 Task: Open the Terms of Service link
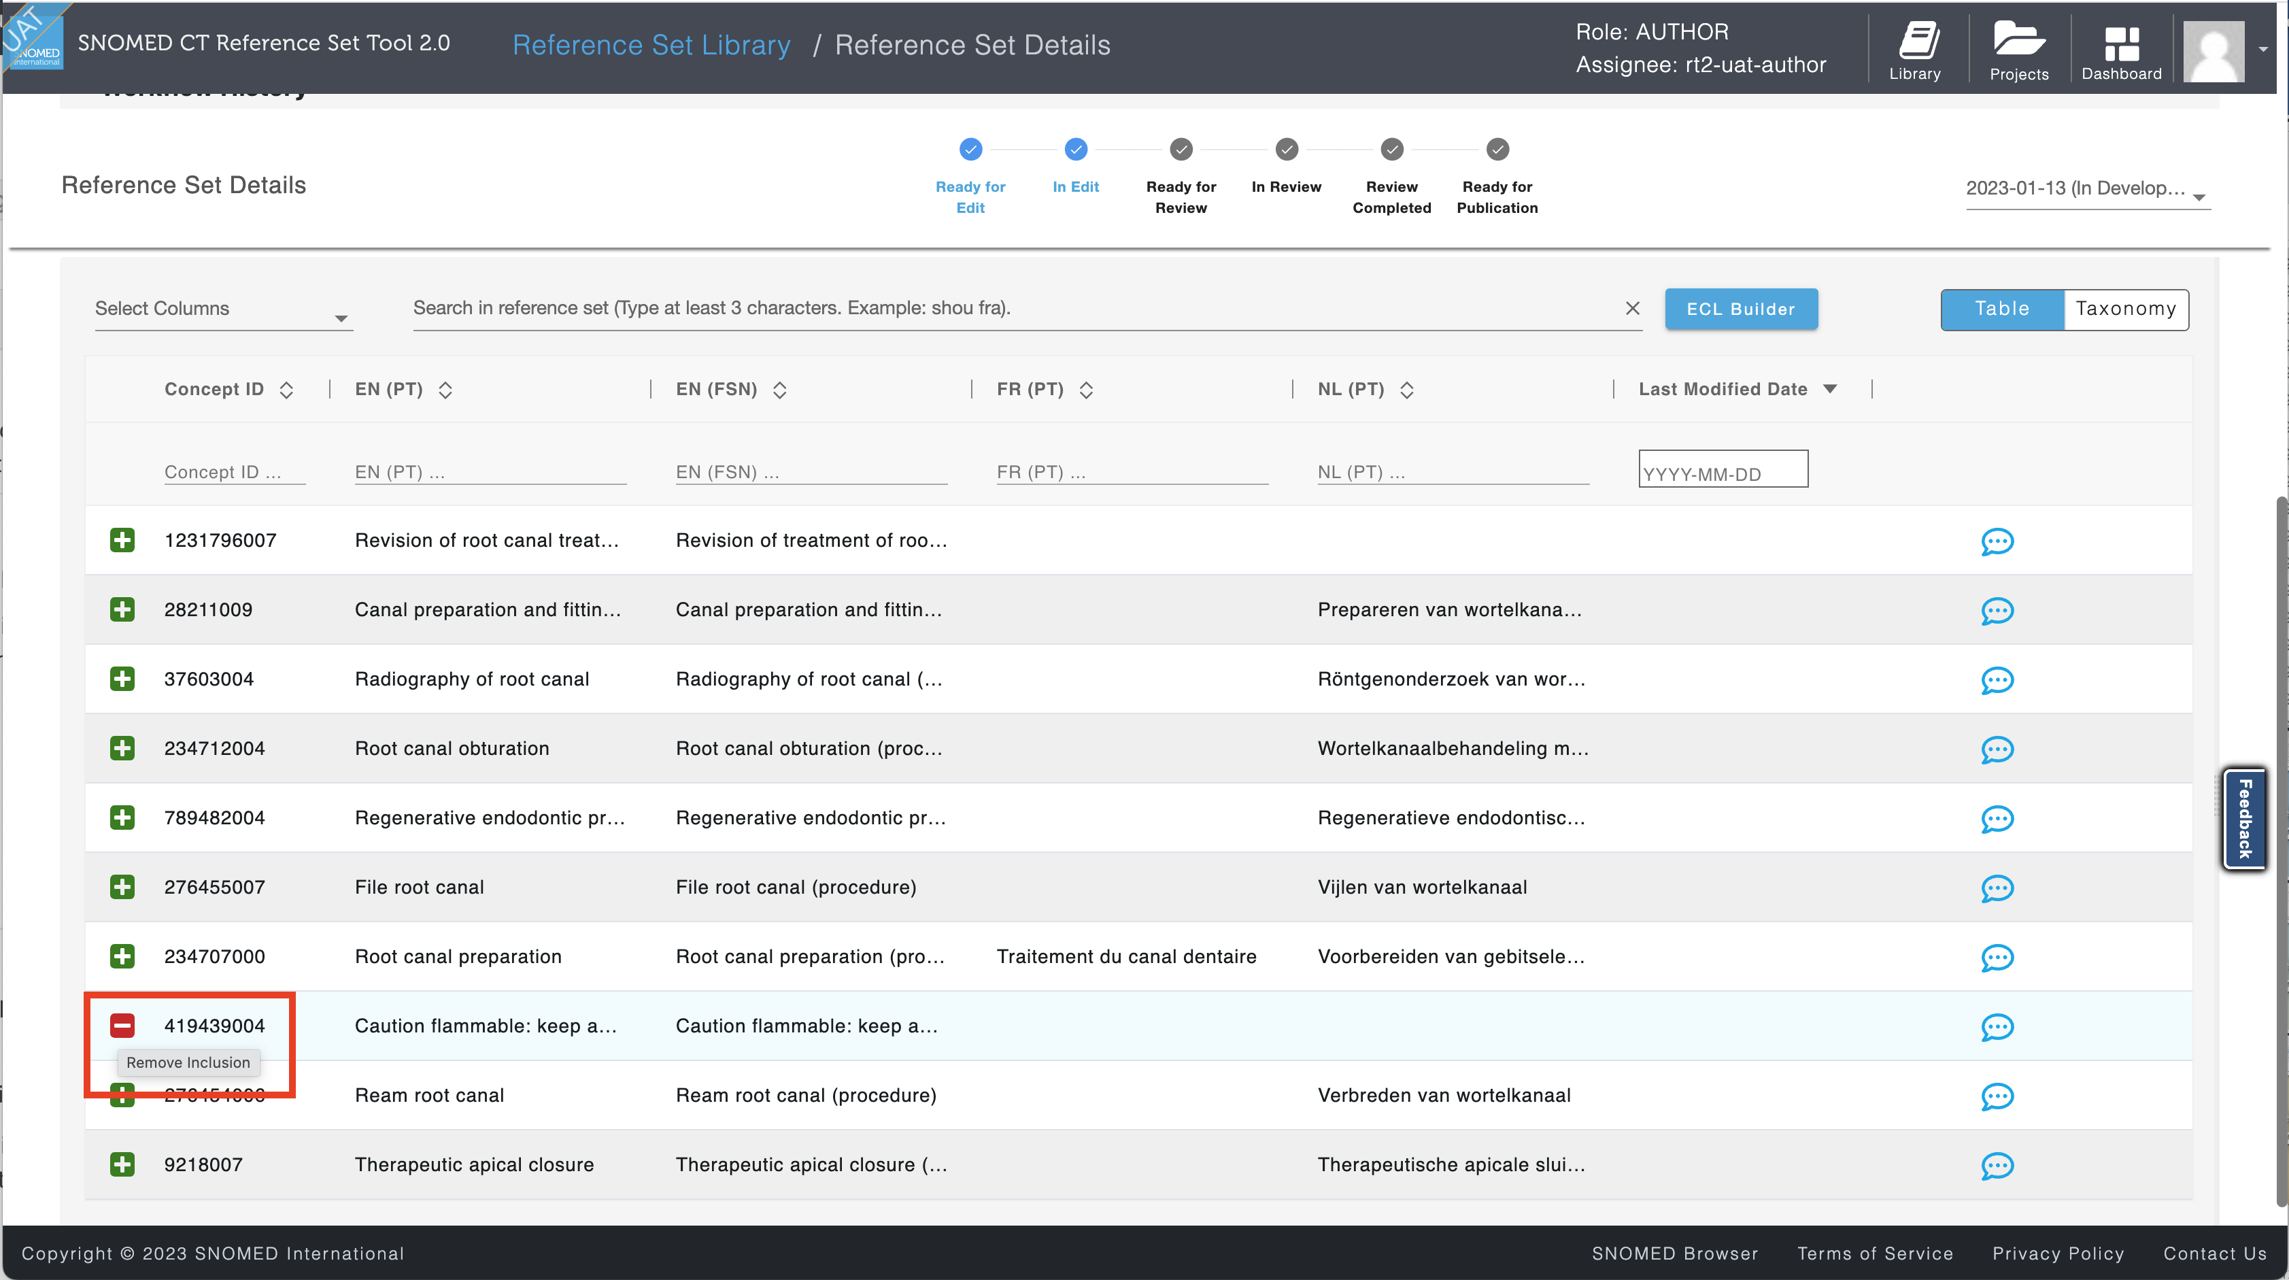pos(1875,1253)
